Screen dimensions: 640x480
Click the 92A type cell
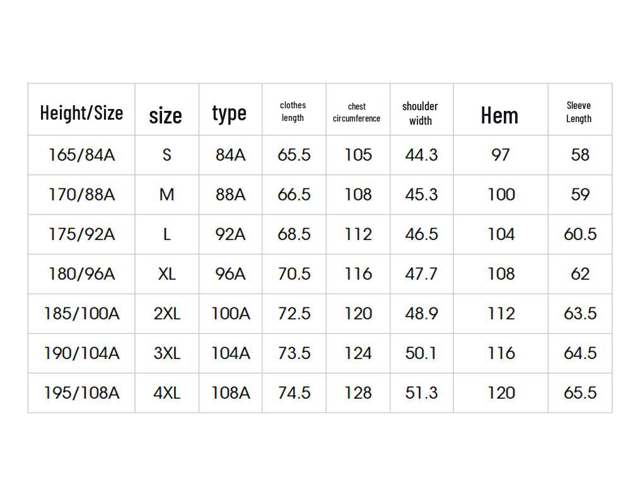(x=230, y=234)
